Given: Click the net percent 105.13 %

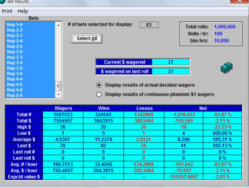Looking at the screenshot, I should coord(222,146).
